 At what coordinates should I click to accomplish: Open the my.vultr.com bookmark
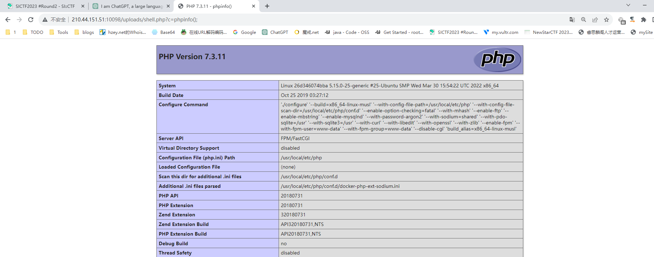pos(501,32)
